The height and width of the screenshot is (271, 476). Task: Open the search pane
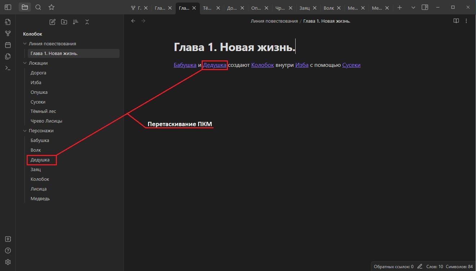[38, 7]
